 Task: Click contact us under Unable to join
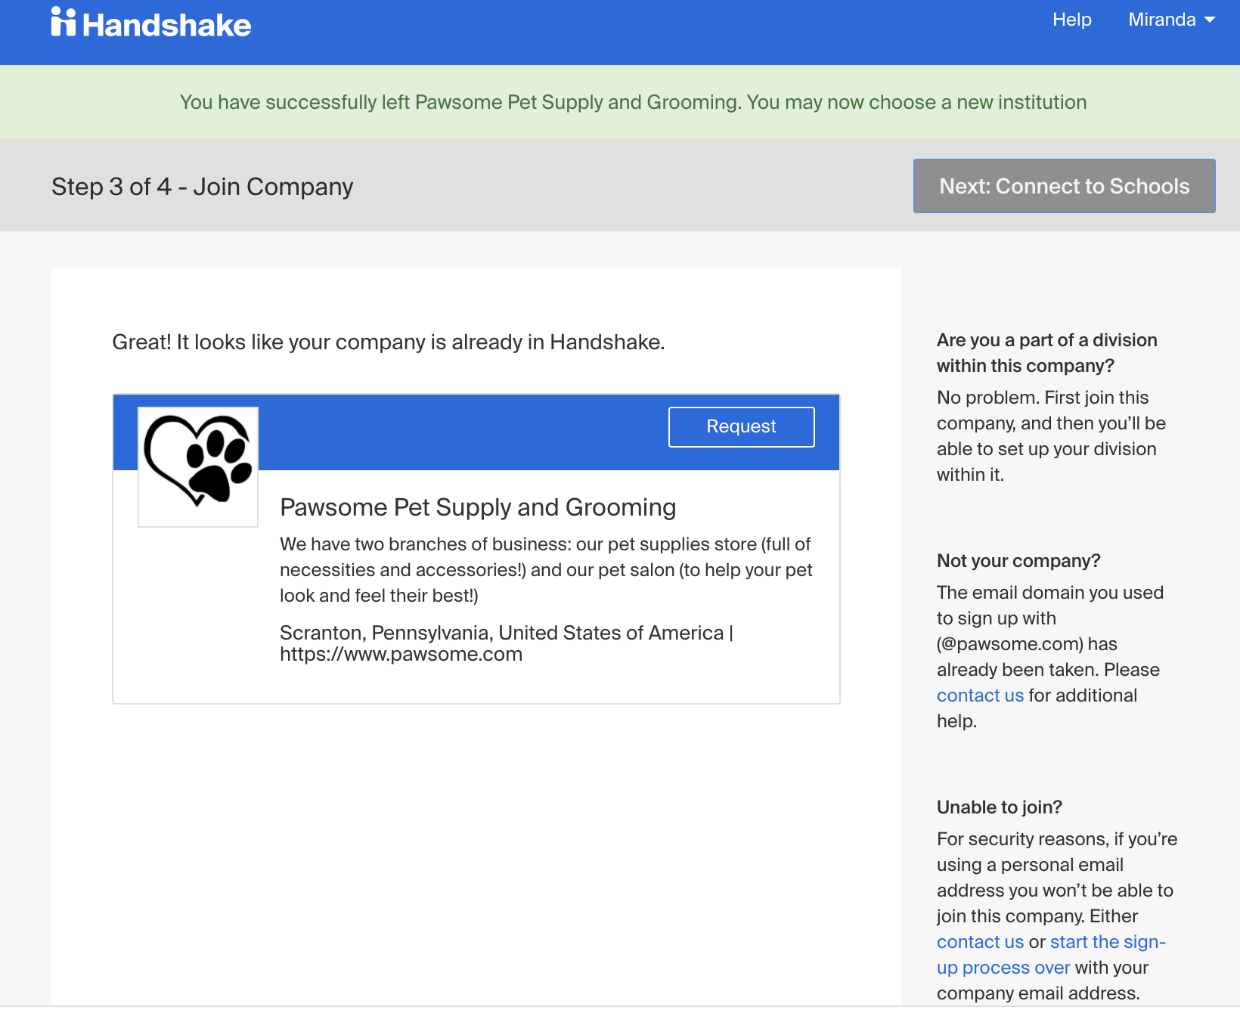pos(980,942)
